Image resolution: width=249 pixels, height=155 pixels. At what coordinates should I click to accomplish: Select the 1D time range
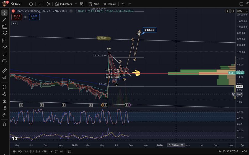coord(14,151)
